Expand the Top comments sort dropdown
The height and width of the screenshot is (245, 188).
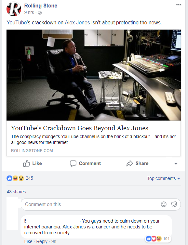(x=164, y=178)
